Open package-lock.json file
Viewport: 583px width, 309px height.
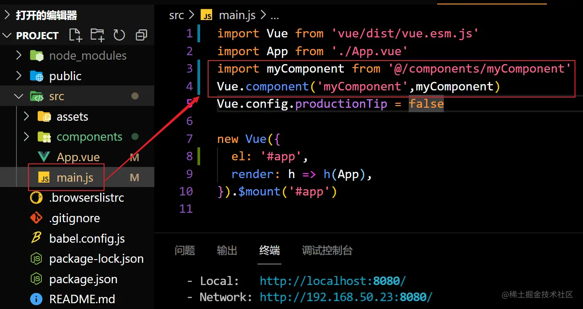click(96, 259)
